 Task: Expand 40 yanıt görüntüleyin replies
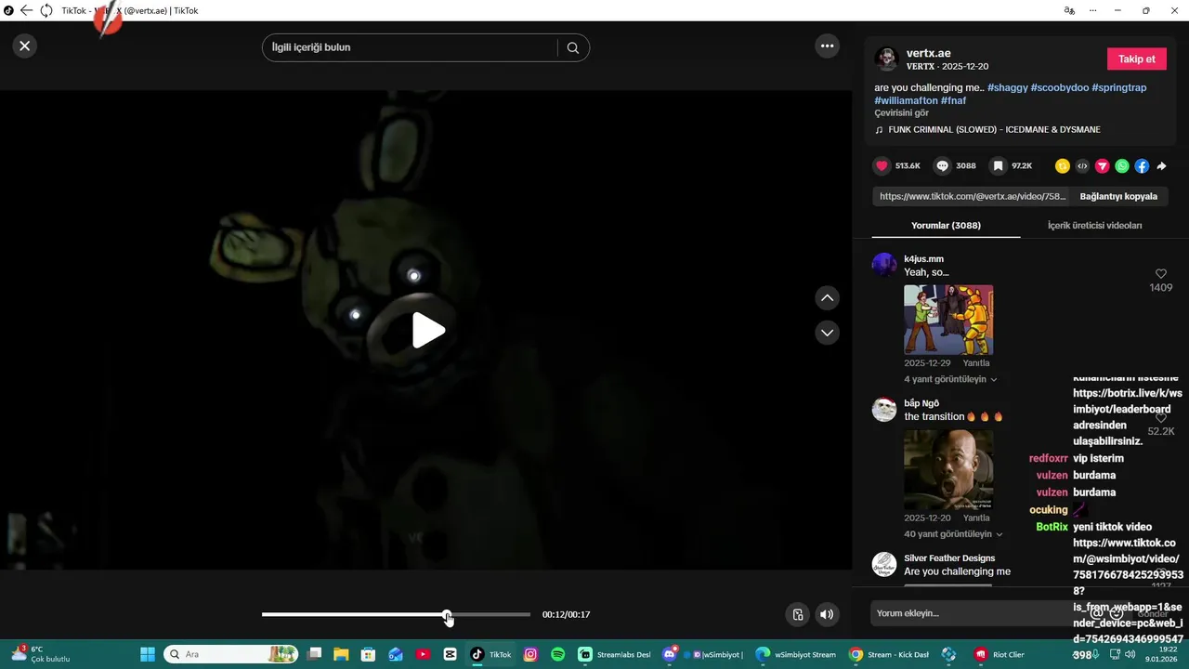coord(953,534)
